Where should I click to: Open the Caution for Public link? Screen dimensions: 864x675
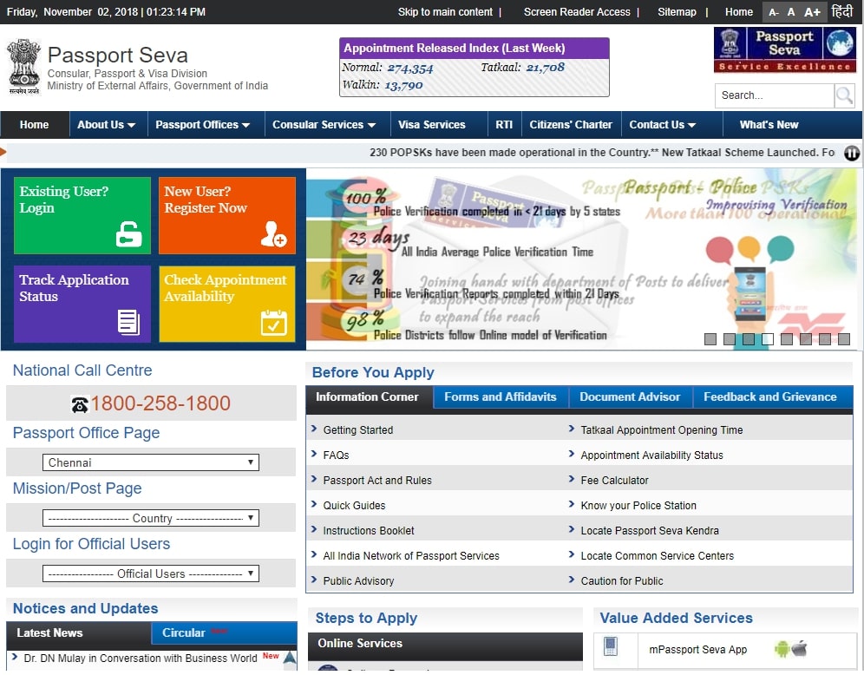tap(622, 581)
